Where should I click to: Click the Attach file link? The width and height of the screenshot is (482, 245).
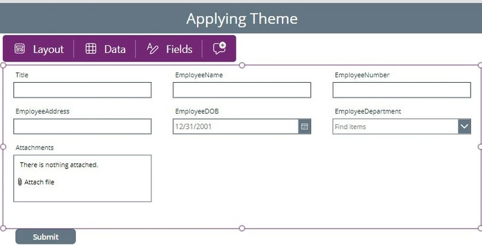tap(39, 182)
